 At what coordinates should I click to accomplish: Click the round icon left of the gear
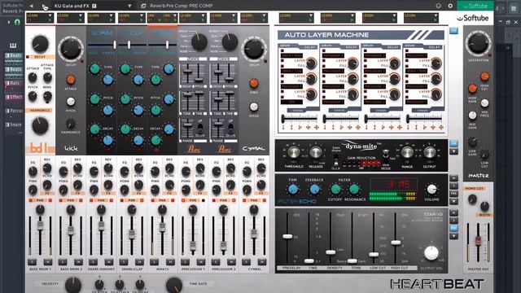(438, 6)
